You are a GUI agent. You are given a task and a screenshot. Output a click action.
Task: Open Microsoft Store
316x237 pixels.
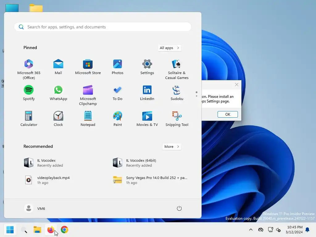tap(88, 67)
